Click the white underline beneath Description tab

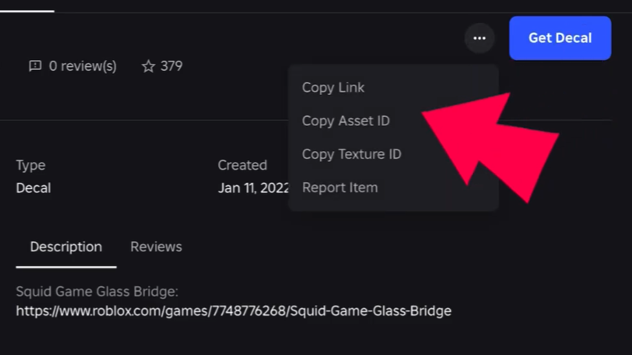point(66,267)
